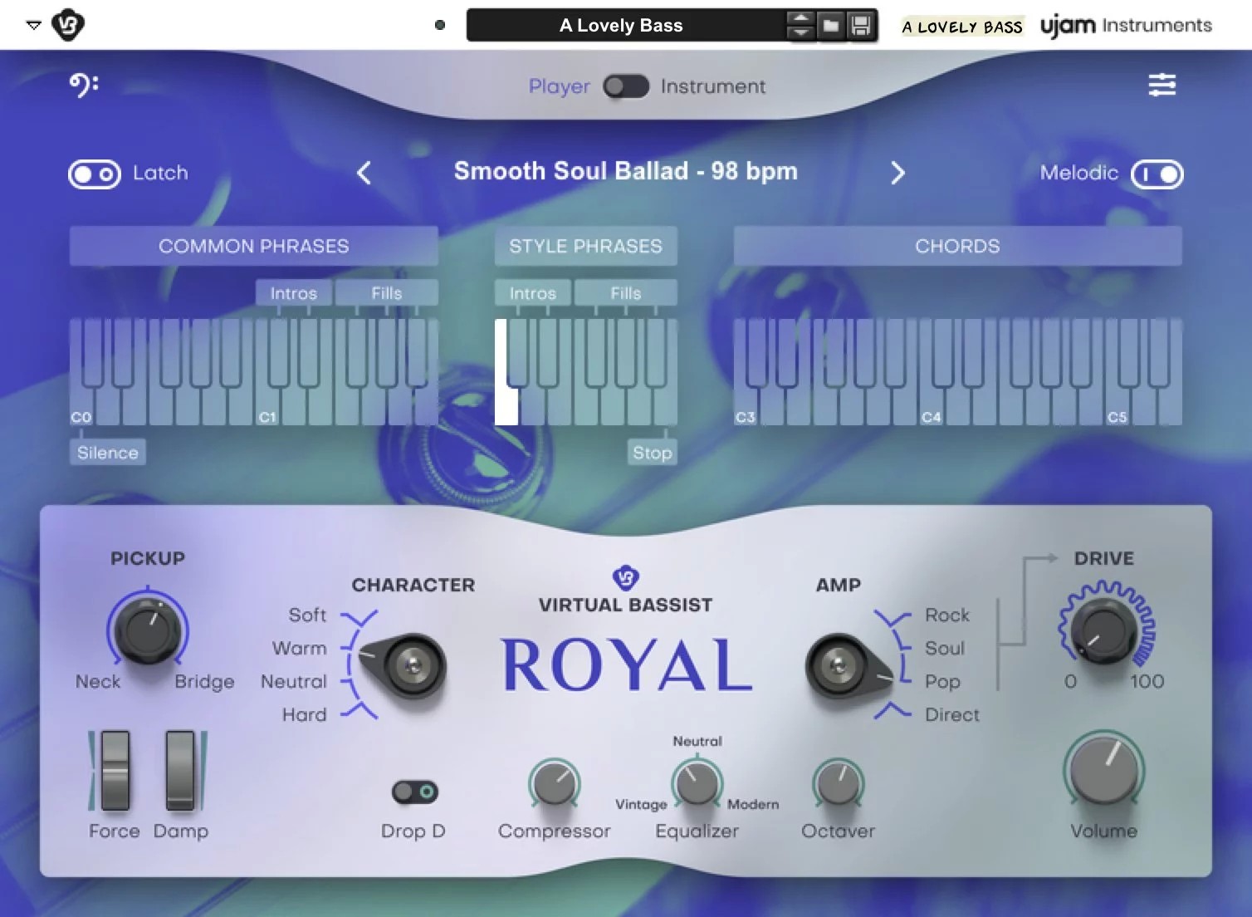Click the bass clef icon

83,85
